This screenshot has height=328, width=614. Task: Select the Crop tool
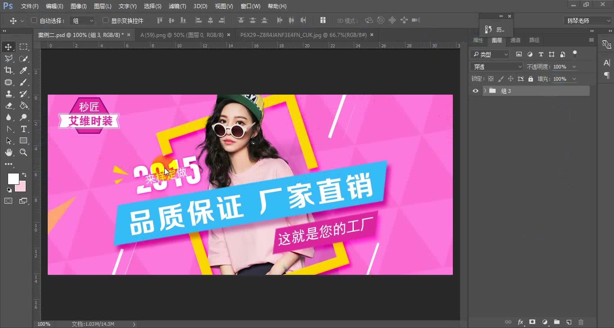pyautogui.click(x=8, y=70)
